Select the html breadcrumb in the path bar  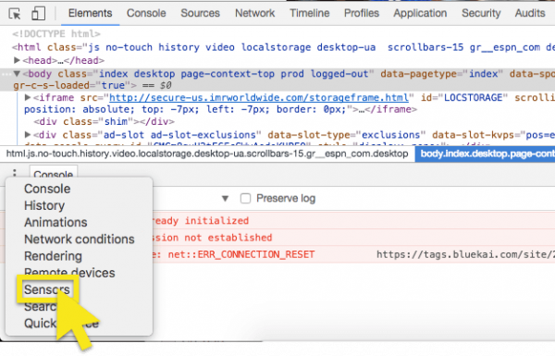[x=207, y=153]
